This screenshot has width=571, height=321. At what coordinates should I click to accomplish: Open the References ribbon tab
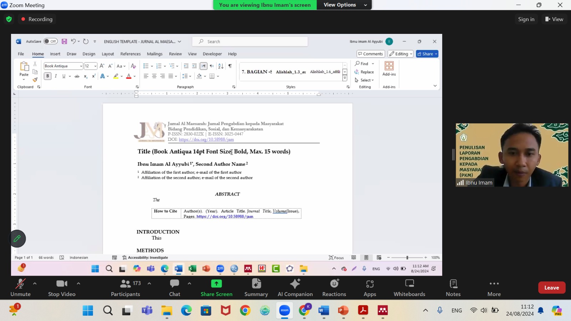(x=130, y=54)
